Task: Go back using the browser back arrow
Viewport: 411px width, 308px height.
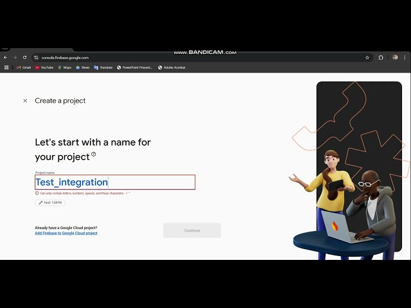Action: [6, 57]
